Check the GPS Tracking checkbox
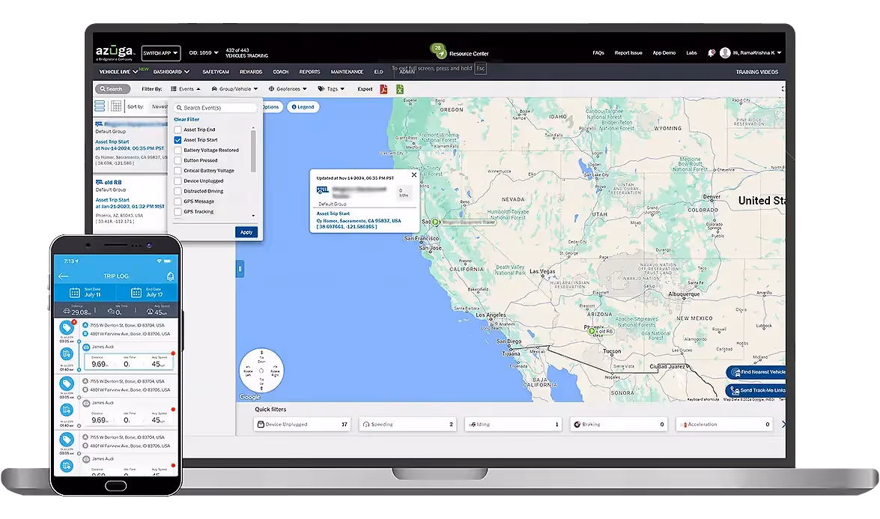 pos(178,211)
